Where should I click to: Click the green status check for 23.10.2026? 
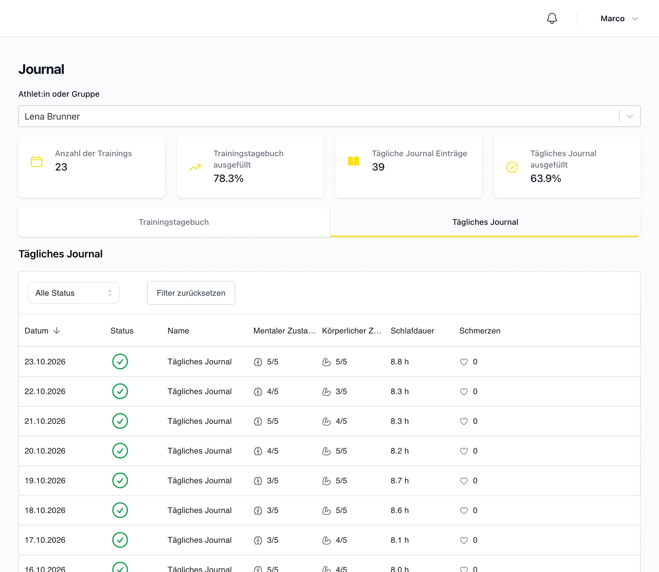point(120,362)
